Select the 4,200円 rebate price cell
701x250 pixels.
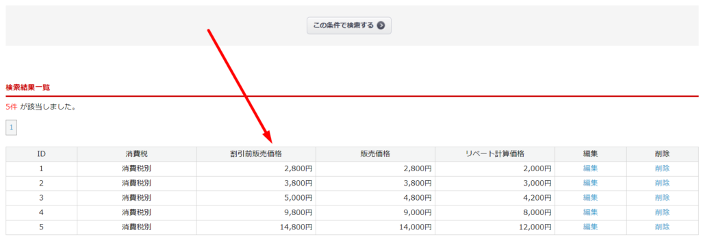point(495,198)
